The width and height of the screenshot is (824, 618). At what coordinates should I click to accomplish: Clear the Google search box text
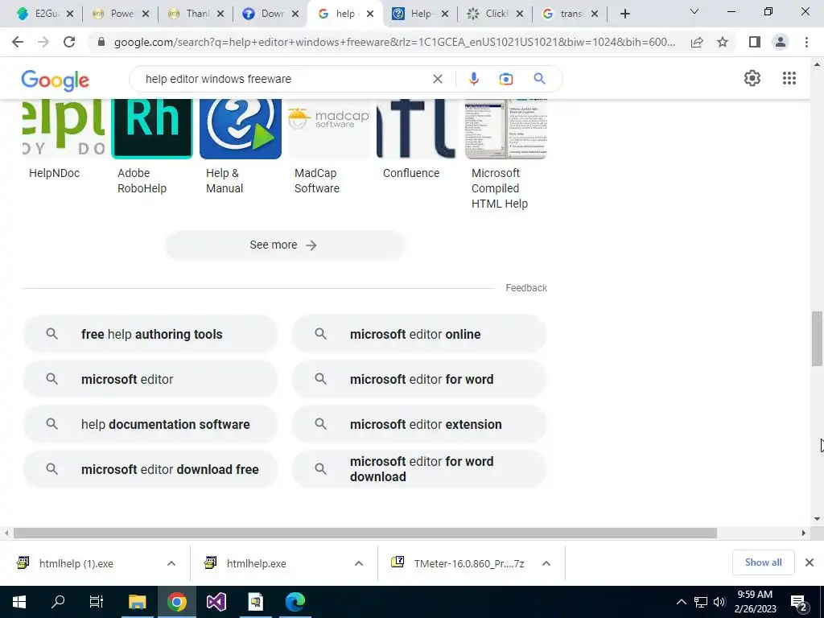pos(437,79)
